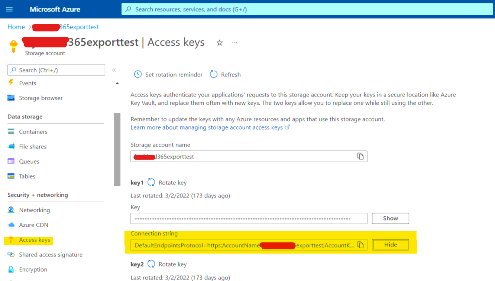This screenshot has height=281, width=495.
Task: Copy the storage account name
Action: 360,156
